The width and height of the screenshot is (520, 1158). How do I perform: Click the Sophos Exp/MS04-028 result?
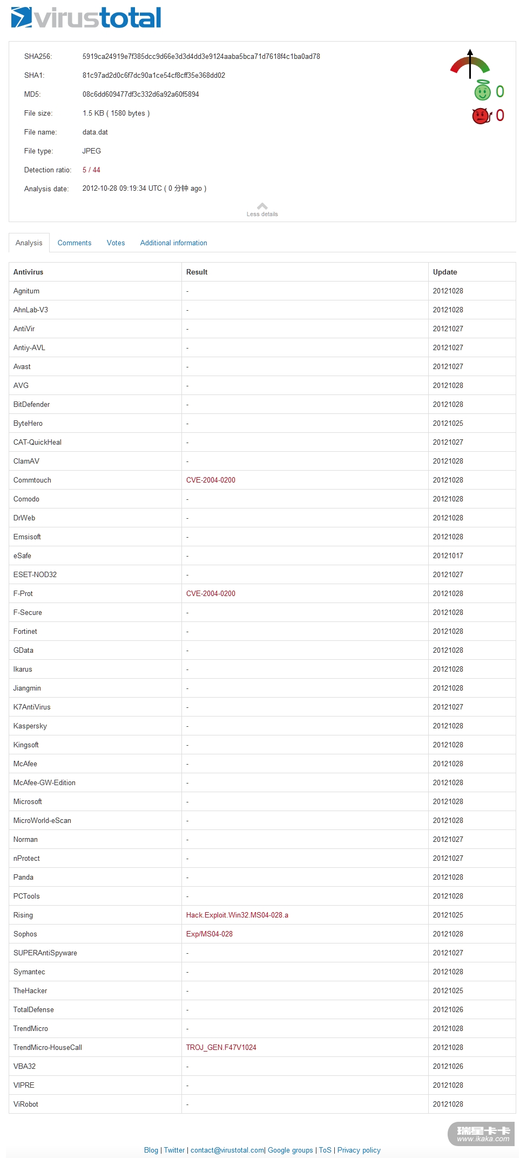210,934
